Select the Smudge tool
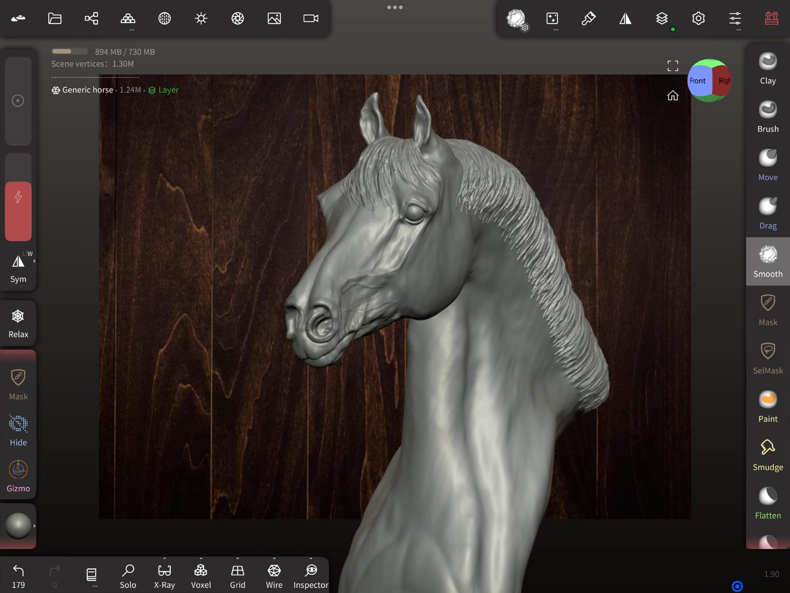The height and width of the screenshot is (593, 790). pyautogui.click(x=767, y=454)
